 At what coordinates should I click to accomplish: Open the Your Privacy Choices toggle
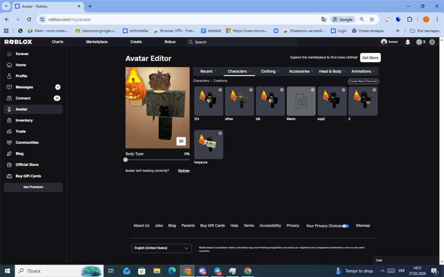pyautogui.click(x=346, y=226)
